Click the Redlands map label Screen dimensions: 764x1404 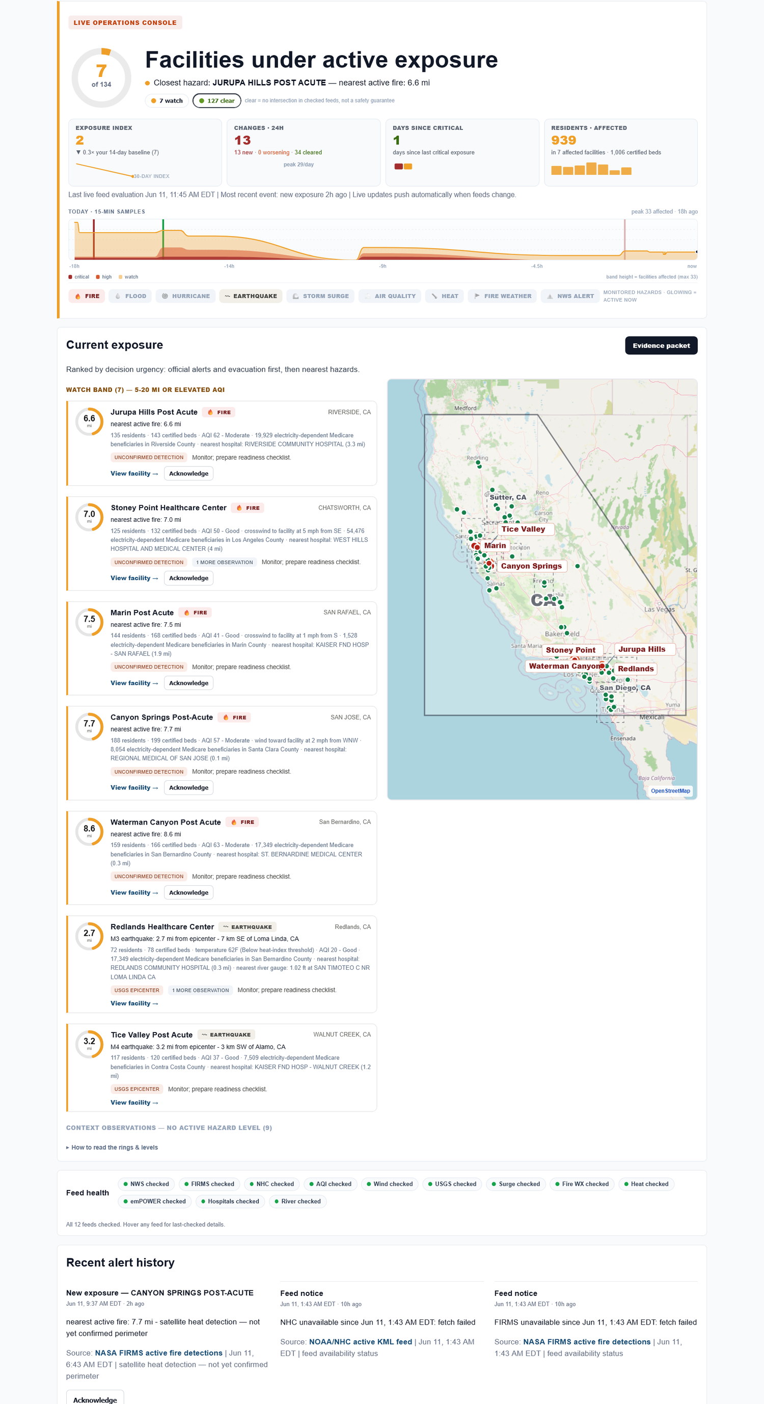636,669
